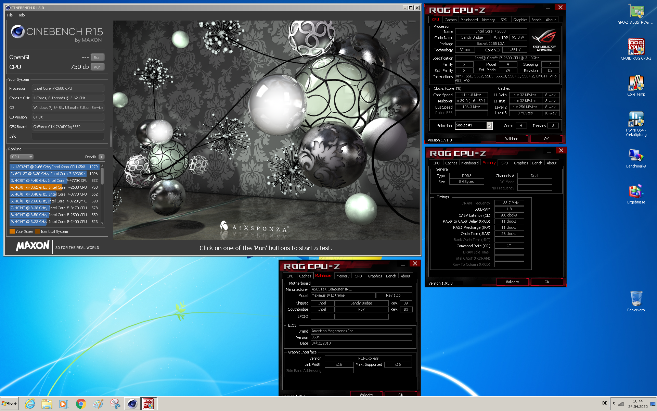Open SPD tab in top CPU-Z window
Screen dimensions: 657x411
504,20
